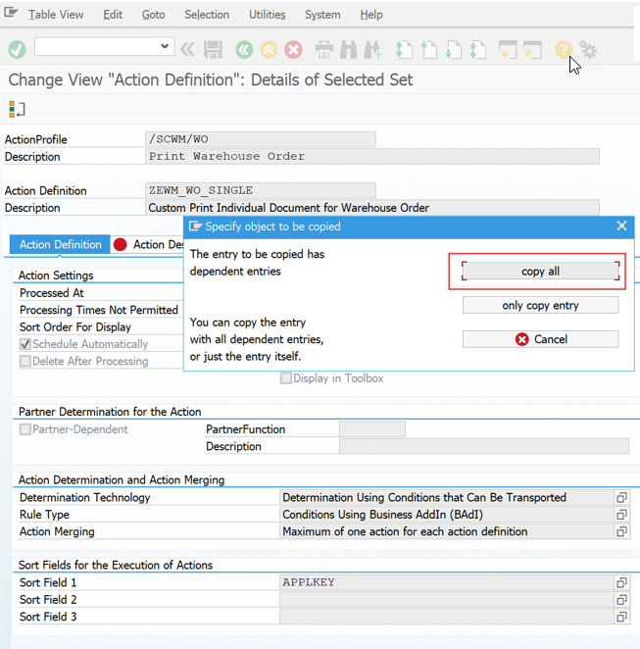Go to Previous Page icon
This screenshot has width=640, height=649.
[428, 50]
